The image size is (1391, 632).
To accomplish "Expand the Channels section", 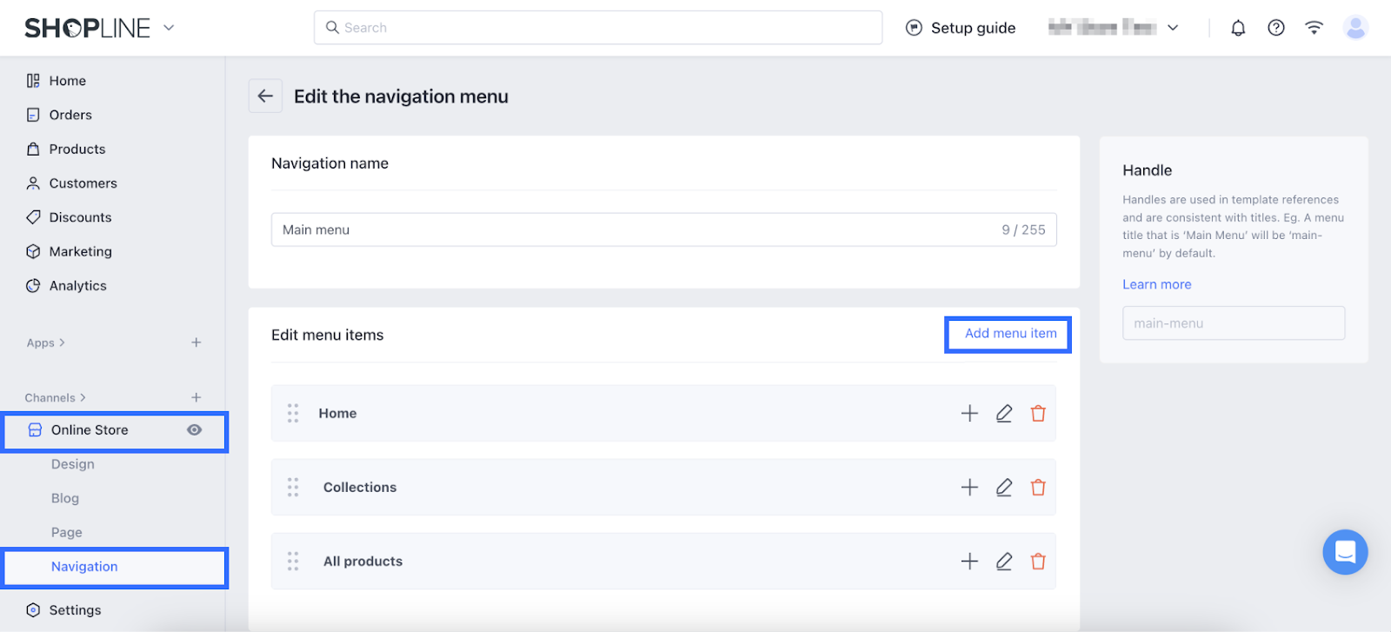I will click(x=56, y=397).
